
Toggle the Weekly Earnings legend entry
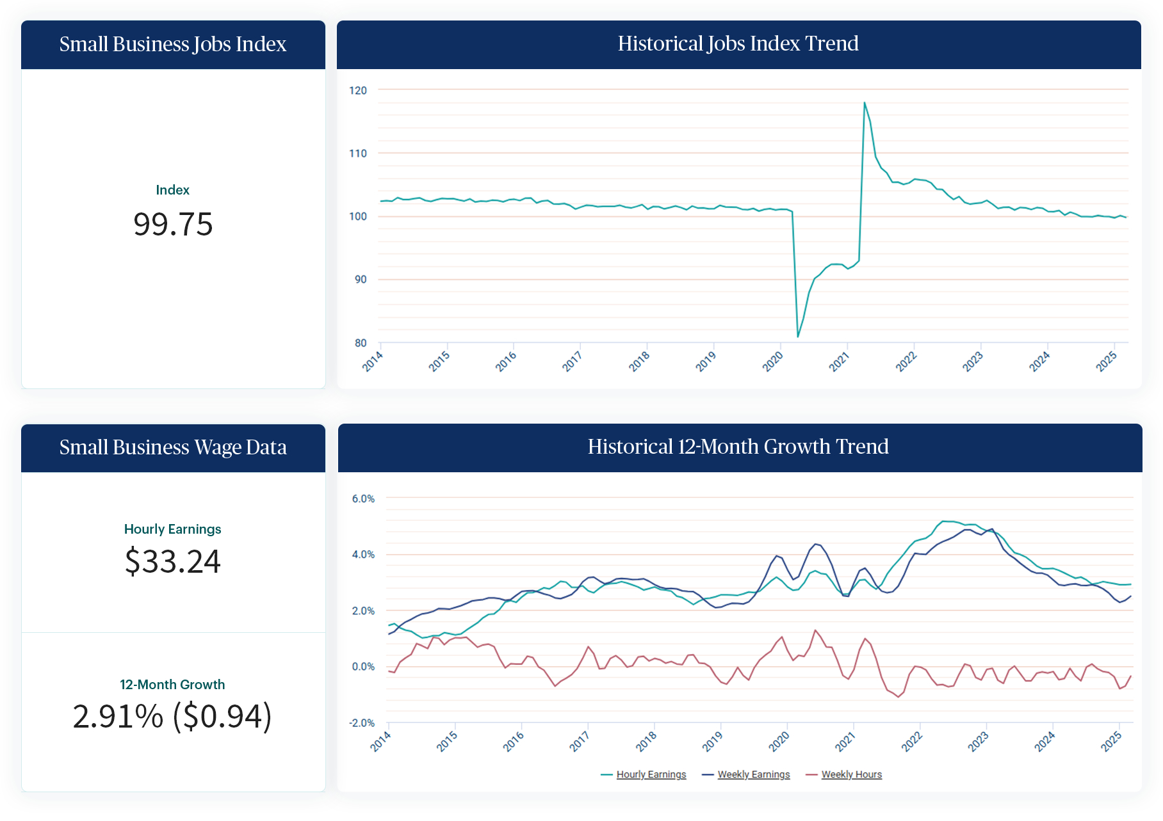coord(753,774)
